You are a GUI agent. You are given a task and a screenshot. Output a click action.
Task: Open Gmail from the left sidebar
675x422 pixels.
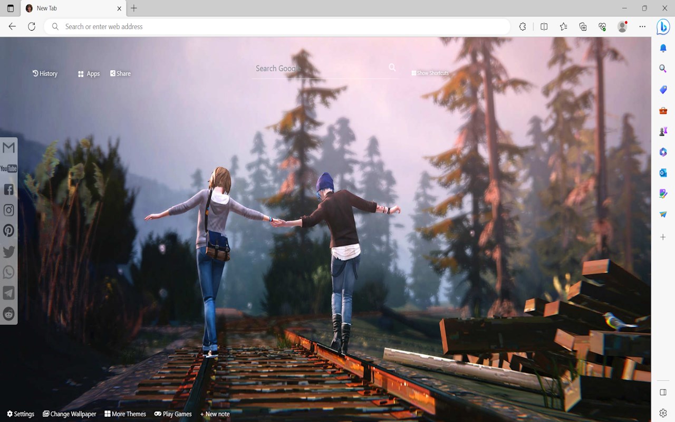[x=8, y=148]
